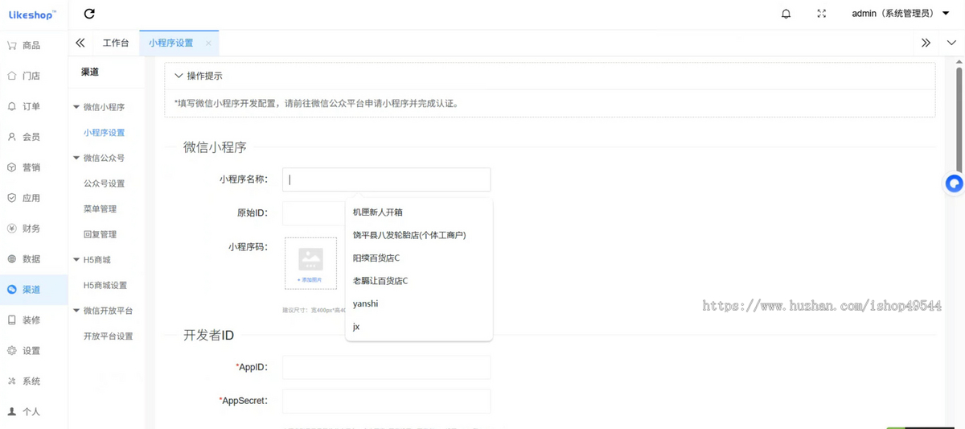The width and height of the screenshot is (965, 429).
Task: Open 营销 in the sidebar
Action: point(34,167)
